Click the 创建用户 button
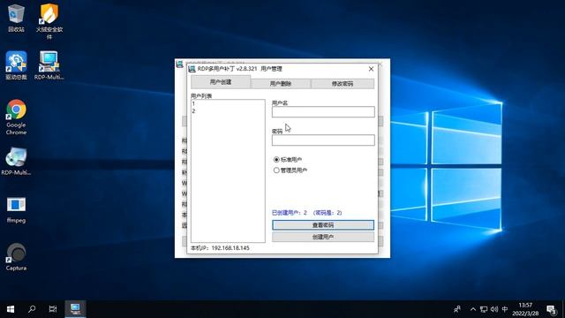Screen dimensions: 565x318 point(323,237)
